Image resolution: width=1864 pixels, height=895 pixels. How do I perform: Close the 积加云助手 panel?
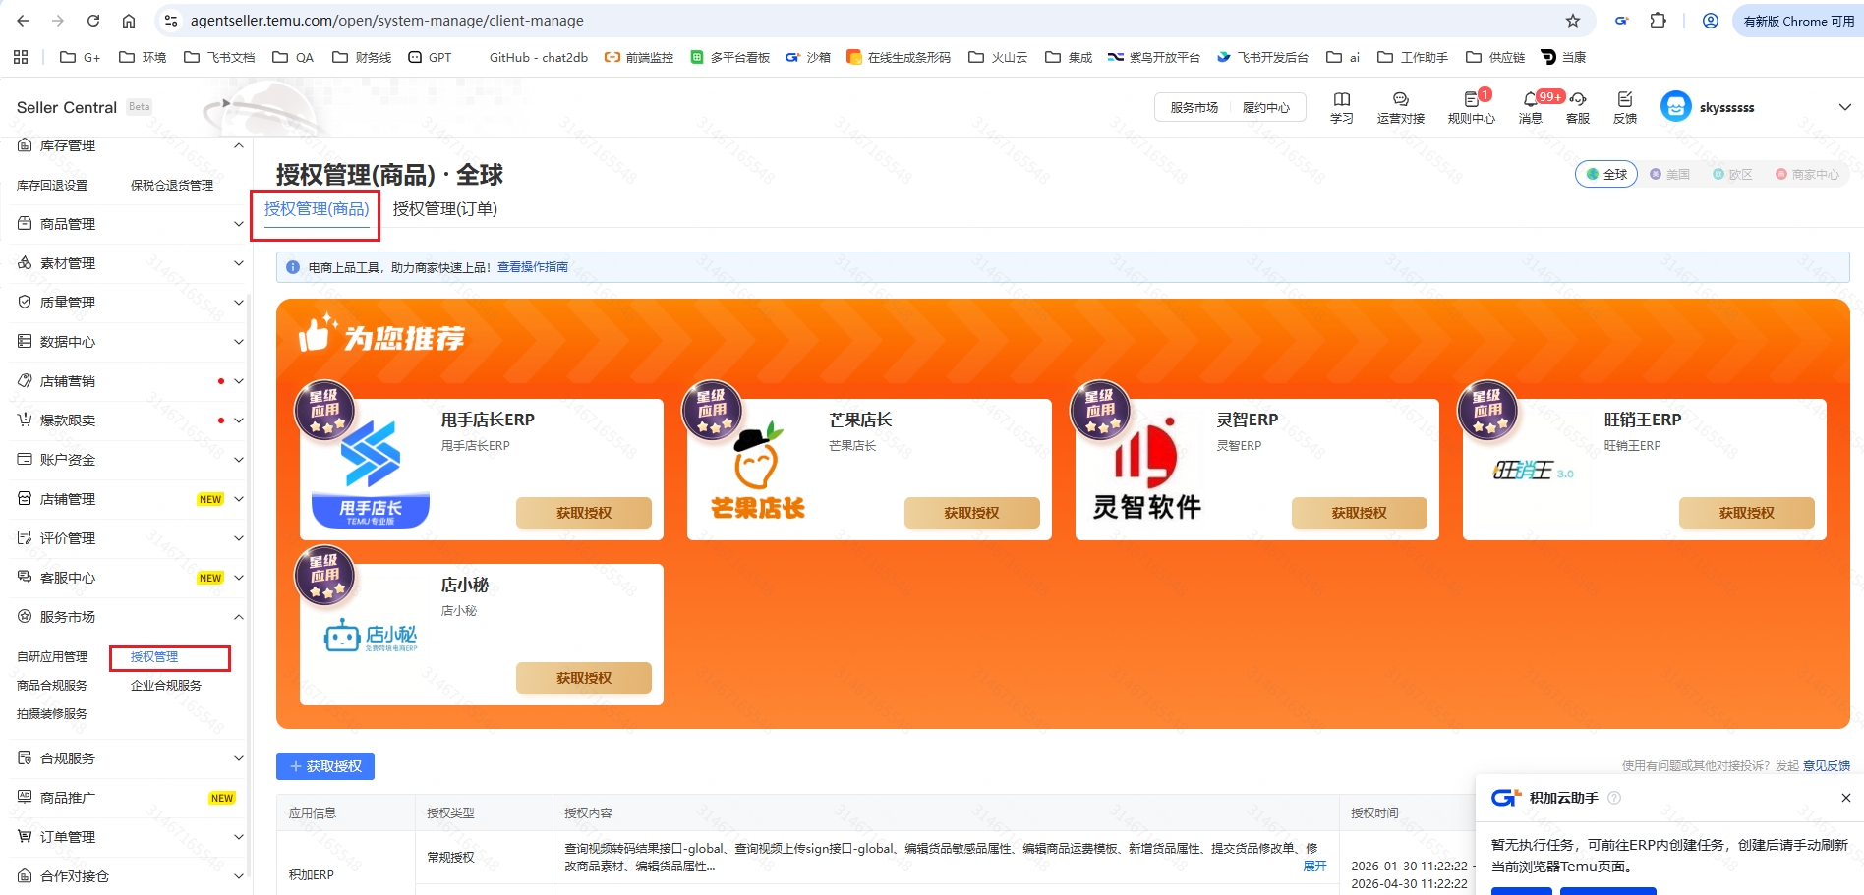click(1845, 798)
